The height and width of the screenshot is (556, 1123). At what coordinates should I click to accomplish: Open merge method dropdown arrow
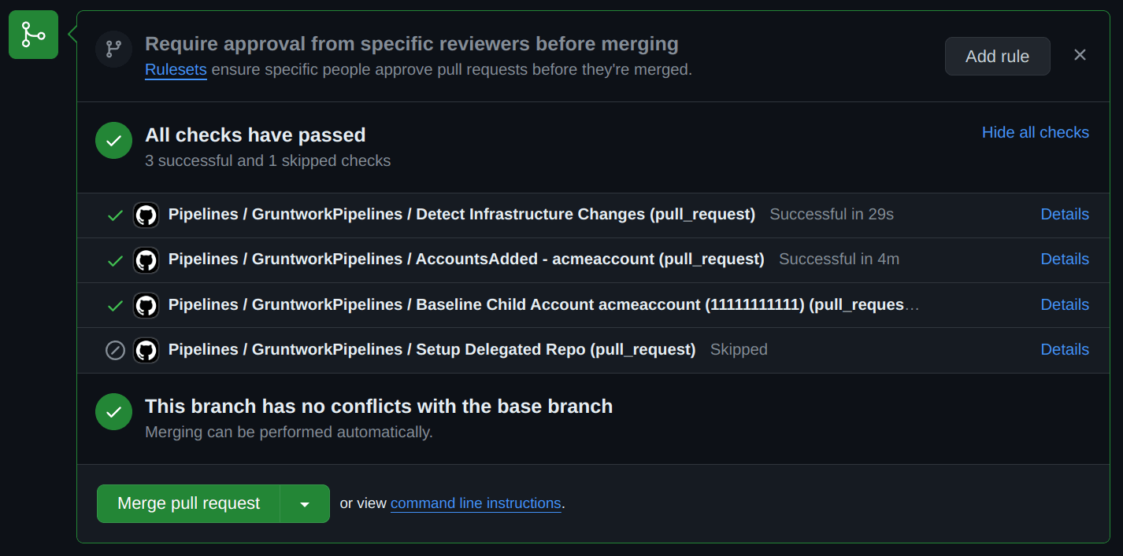[x=305, y=504]
